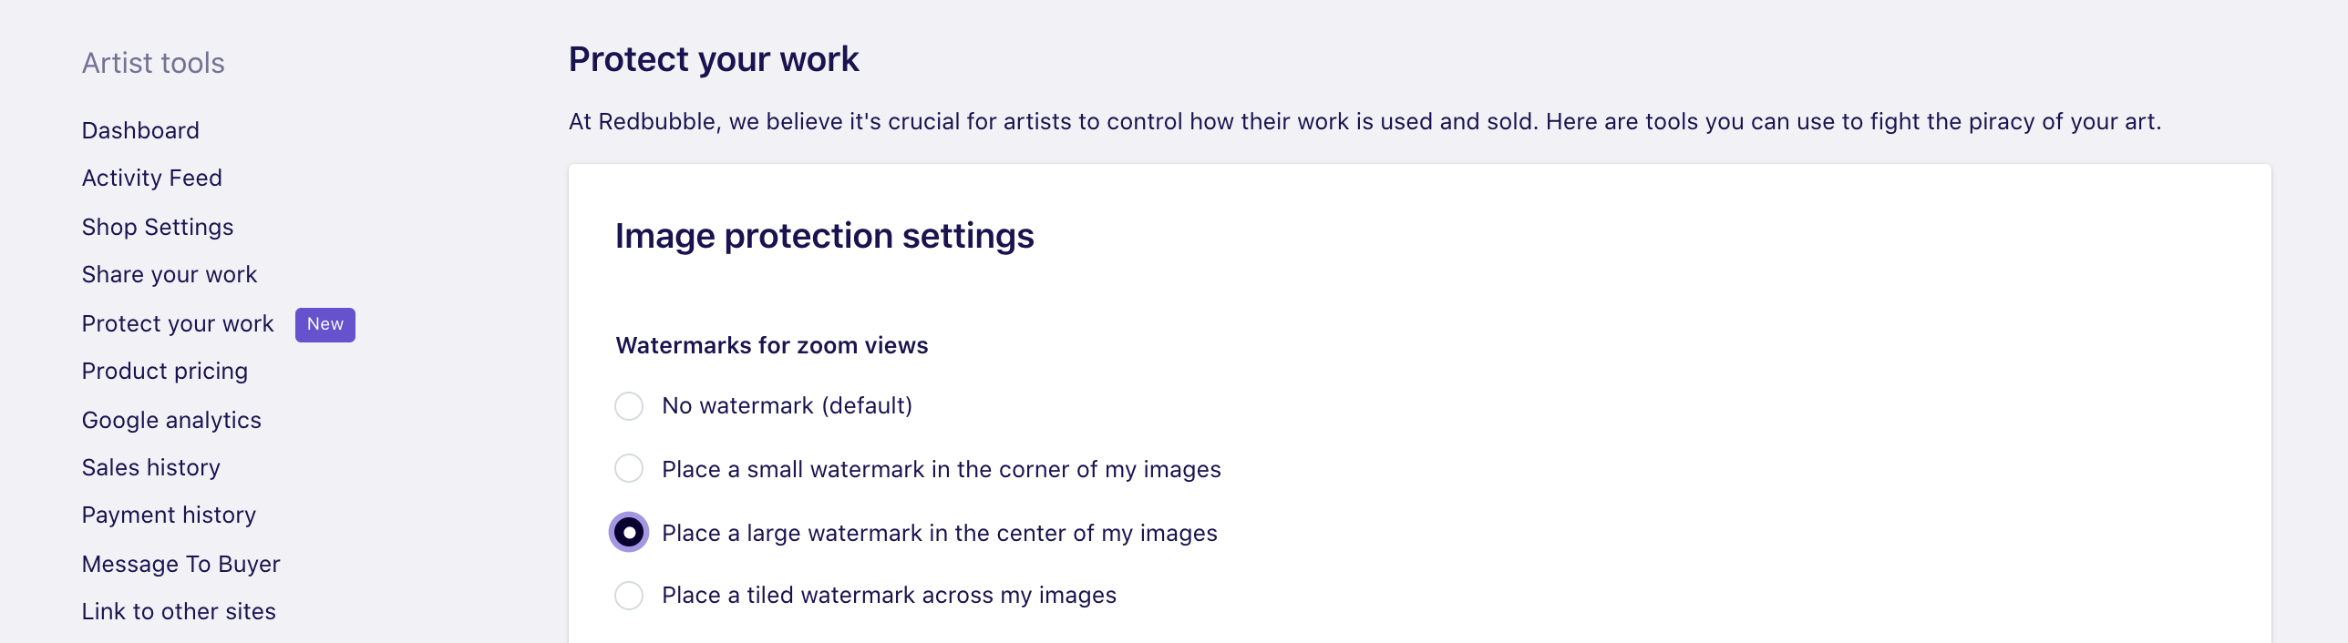Open Payment history
This screenshot has width=2348, height=643.
click(169, 515)
